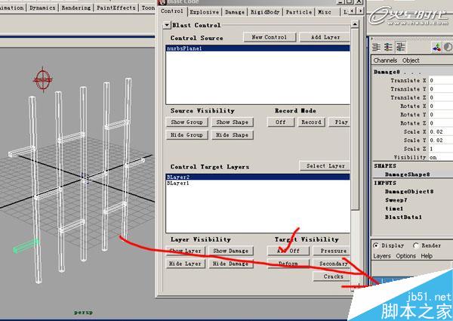The height and width of the screenshot is (321, 453).
Task: Click the Add Layer button
Action: click(x=325, y=37)
